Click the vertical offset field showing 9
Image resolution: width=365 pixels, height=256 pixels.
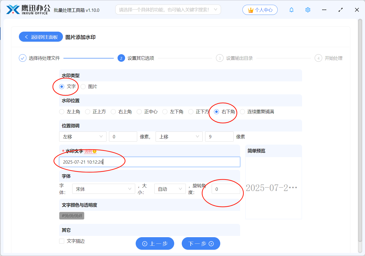pyautogui.click(x=219, y=137)
